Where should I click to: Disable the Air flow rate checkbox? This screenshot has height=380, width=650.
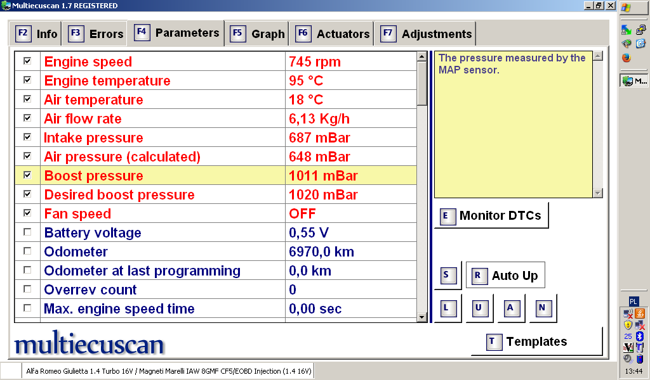coord(27,118)
